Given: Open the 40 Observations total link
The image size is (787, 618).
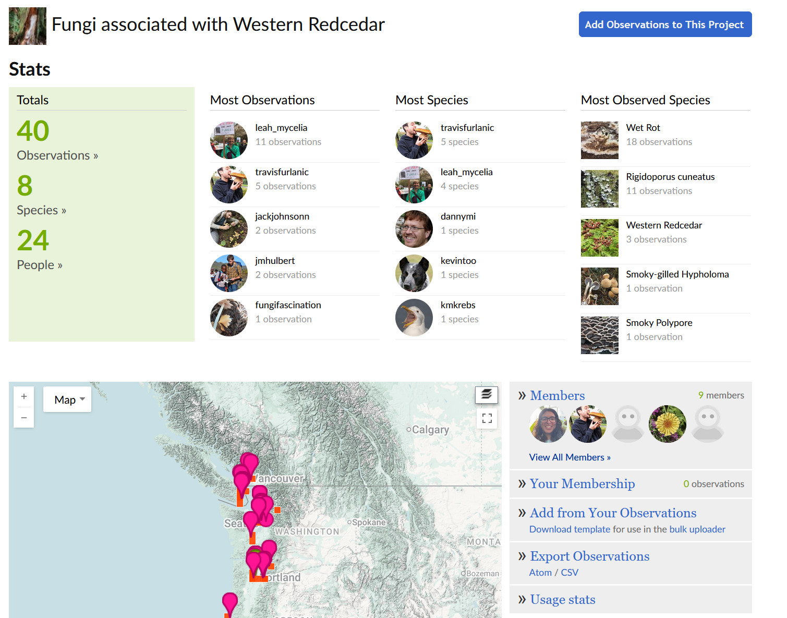Looking at the screenshot, I should (33, 131).
